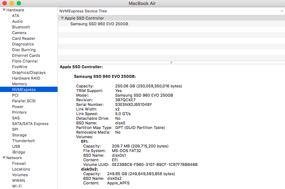Click the disk0s2 capacity 249.85 GB value

point(141,174)
